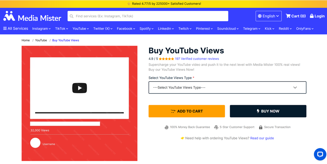The width and height of the screenshot is (327, 164).
Task: Click the BUY NOW button
Action: coord(268,111)
